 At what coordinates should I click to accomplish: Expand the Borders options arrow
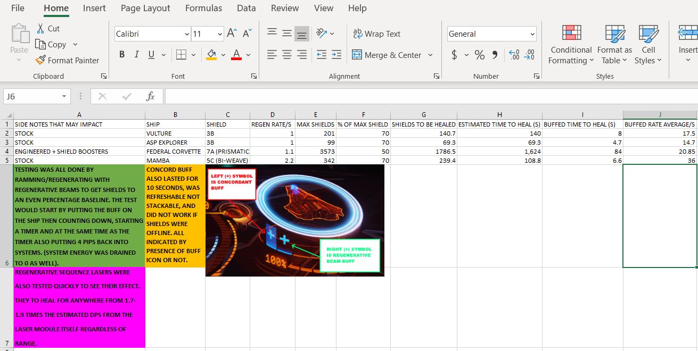click(x=193, y=55)
